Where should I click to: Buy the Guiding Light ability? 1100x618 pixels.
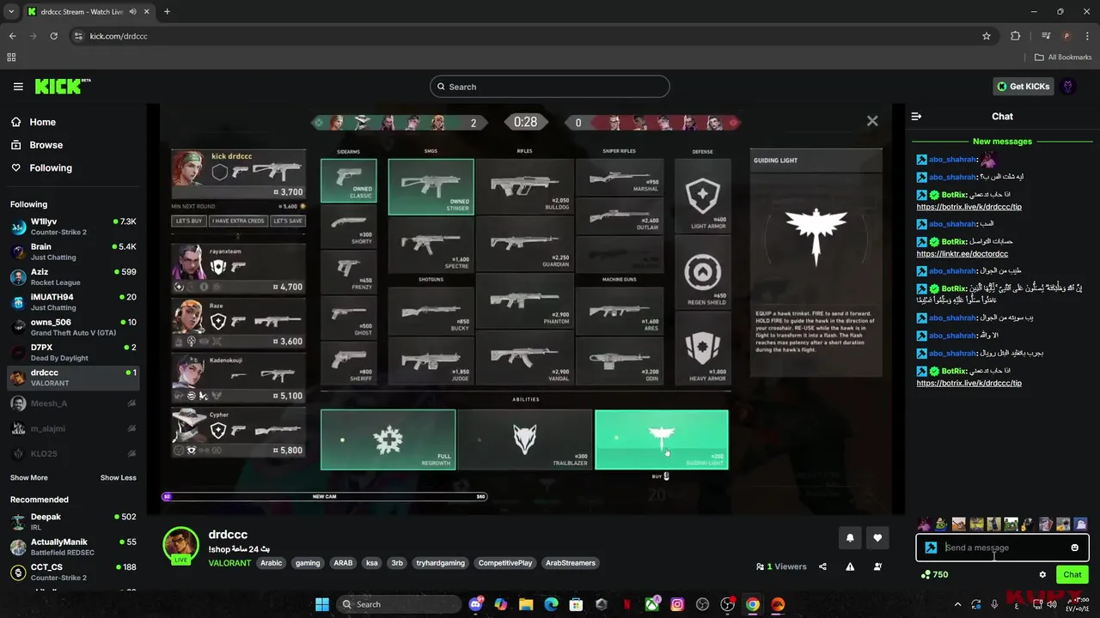pyautogui.click(x=661, y=439)
